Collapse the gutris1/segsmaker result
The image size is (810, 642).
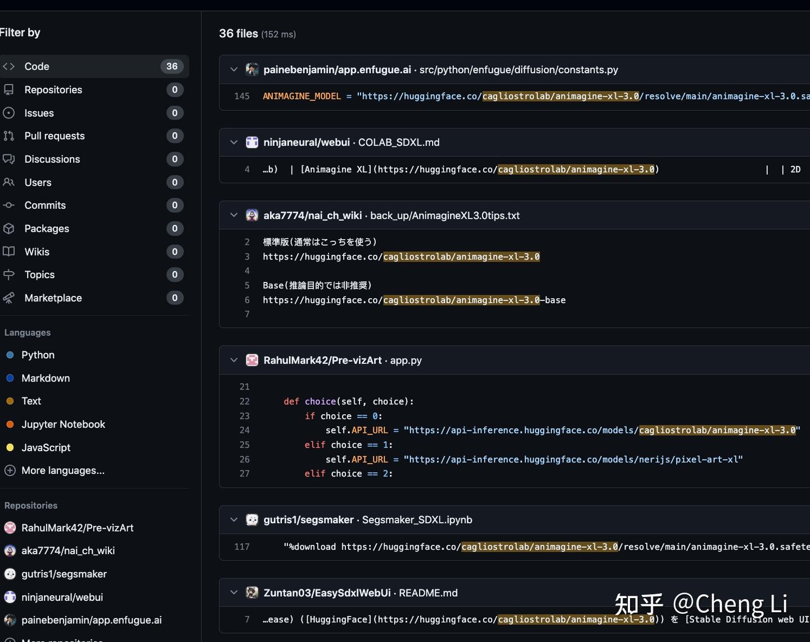click(234, 520)
